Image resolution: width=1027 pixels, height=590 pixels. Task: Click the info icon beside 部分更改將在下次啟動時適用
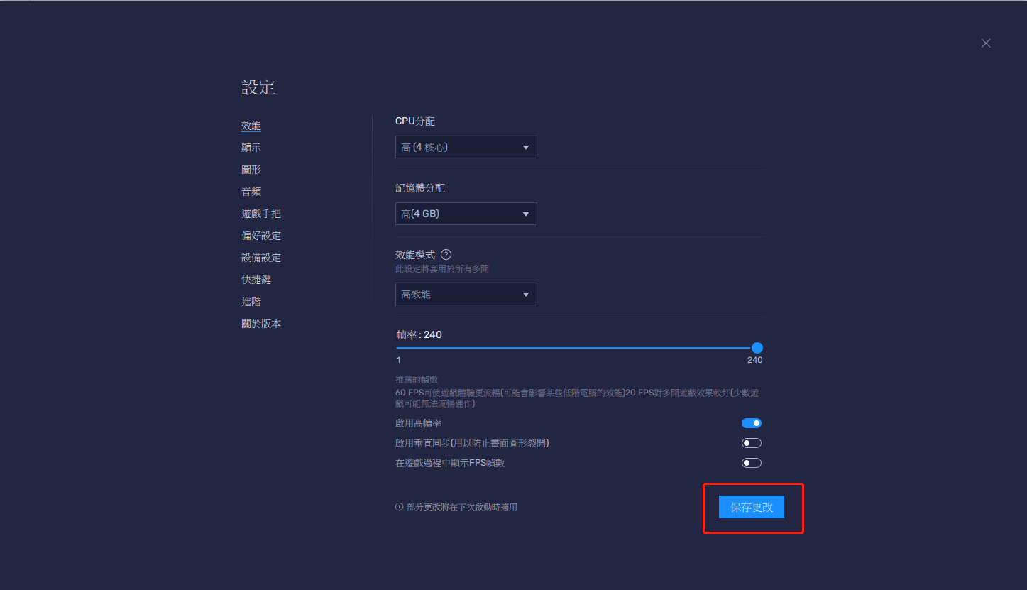(x=399, y=507)
